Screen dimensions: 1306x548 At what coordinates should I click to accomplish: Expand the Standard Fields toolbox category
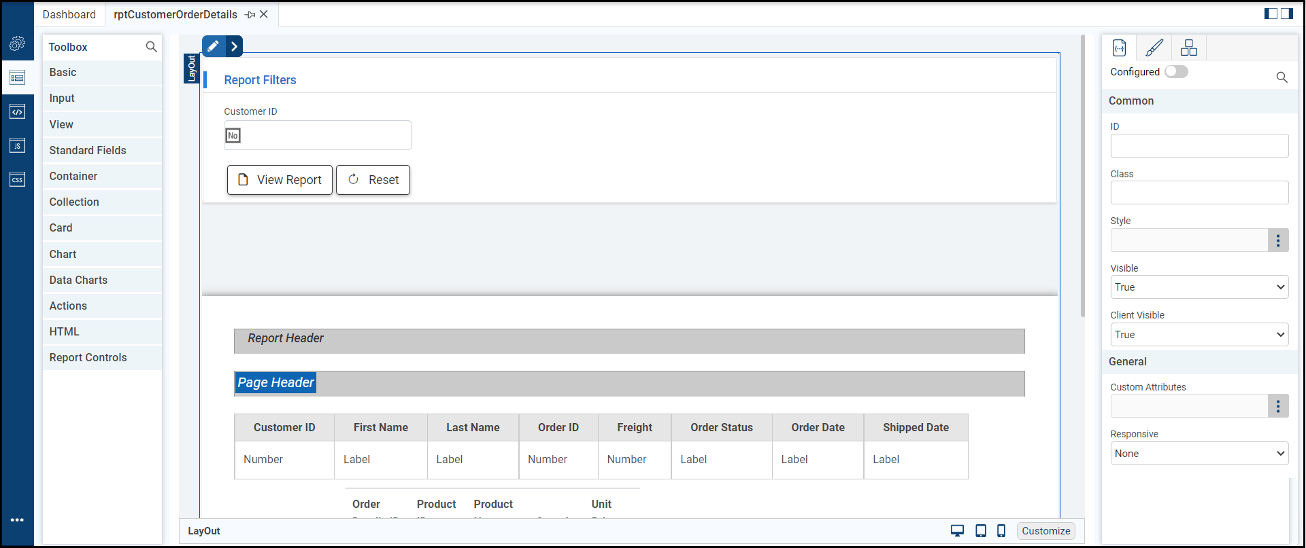(102, 150)
